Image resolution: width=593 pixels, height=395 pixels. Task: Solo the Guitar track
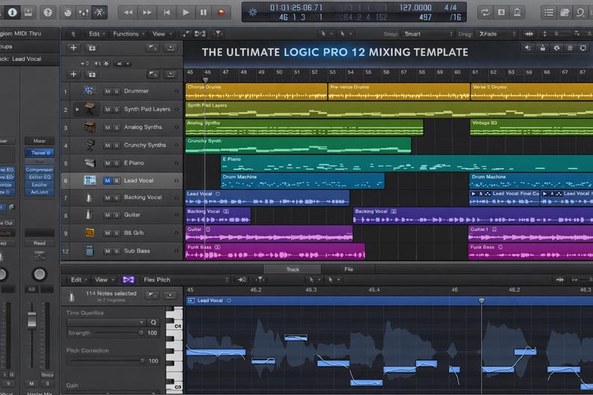[x=117, y=215]
